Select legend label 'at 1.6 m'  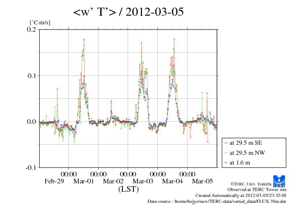(240, 163)
